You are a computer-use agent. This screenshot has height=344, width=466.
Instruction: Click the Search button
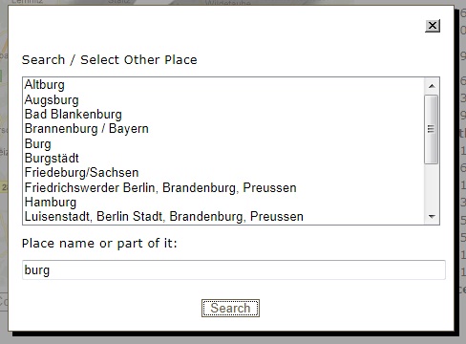[230, 308]
